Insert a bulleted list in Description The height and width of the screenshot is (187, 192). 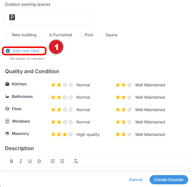(62, 161)
